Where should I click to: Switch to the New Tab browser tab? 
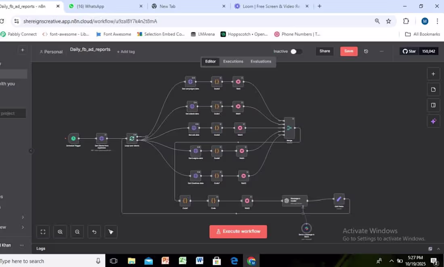click(x=188, y=6)
